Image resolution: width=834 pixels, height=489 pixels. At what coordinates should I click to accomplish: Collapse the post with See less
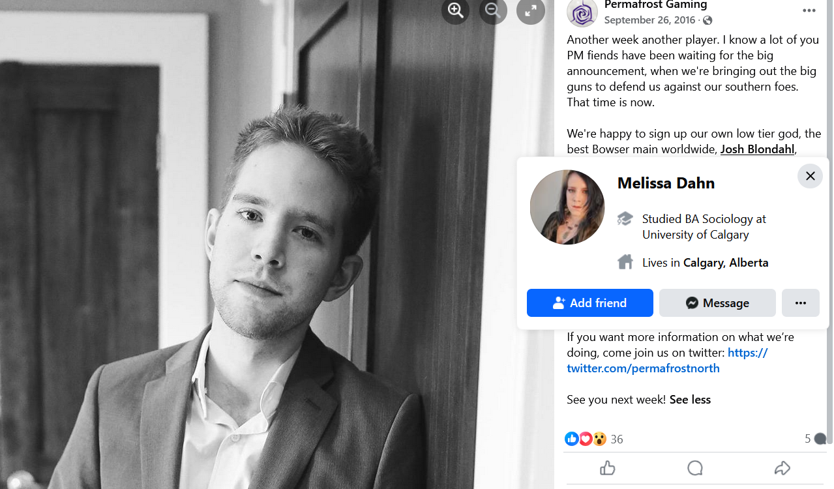pyautogui.click(x=690, y=400)
